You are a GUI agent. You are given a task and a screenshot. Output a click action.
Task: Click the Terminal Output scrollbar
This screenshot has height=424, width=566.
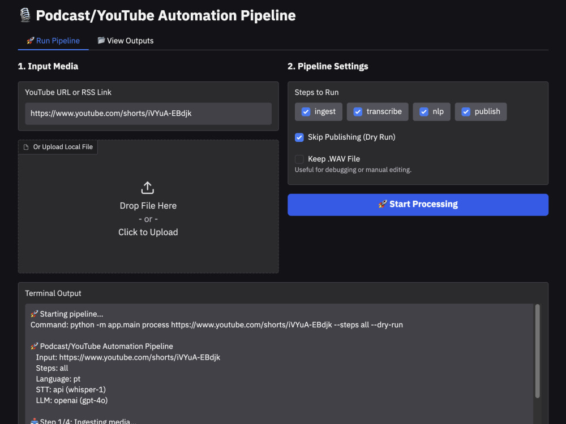(538, 351)
